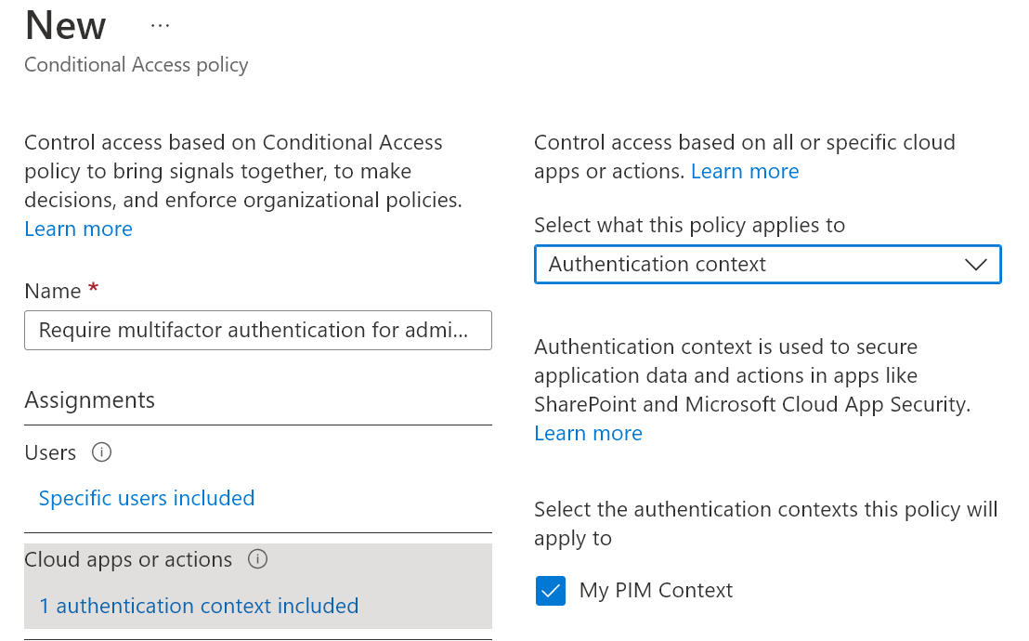The width and height of the screenshot is (1029, 641).
Task: Open the Specific users included link
Action: click(147, 499)
